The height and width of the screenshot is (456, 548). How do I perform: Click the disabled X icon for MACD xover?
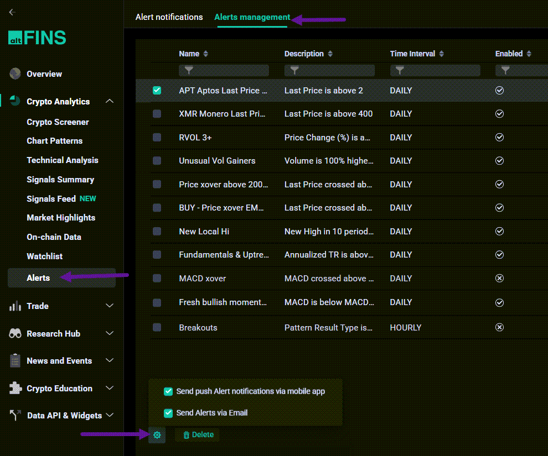tap(499, 278)
